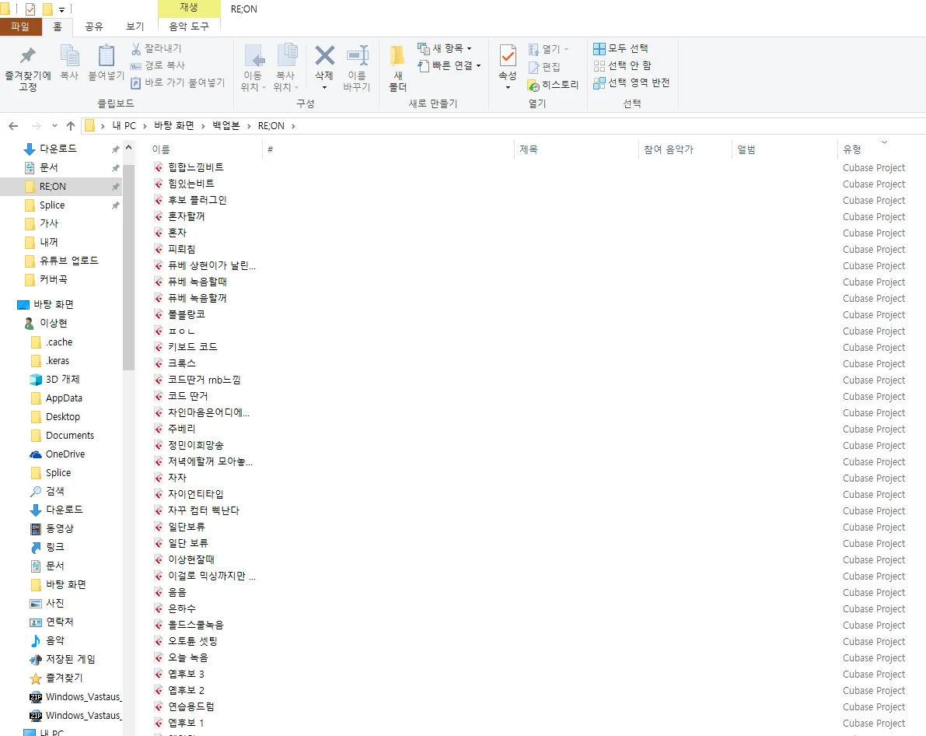
Task: Unpin 다운로드 using its pin icon
Action: pyautogui.click(x=116, y=149)
